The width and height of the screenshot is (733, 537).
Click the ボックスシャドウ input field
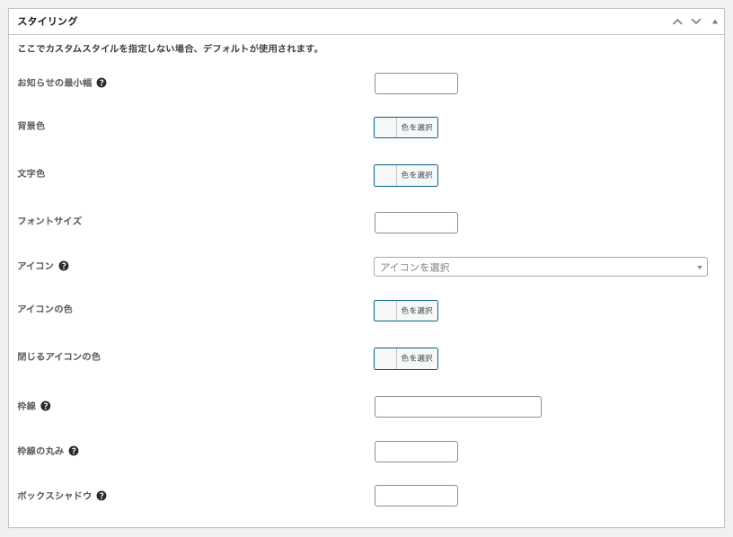coord(416,496)
